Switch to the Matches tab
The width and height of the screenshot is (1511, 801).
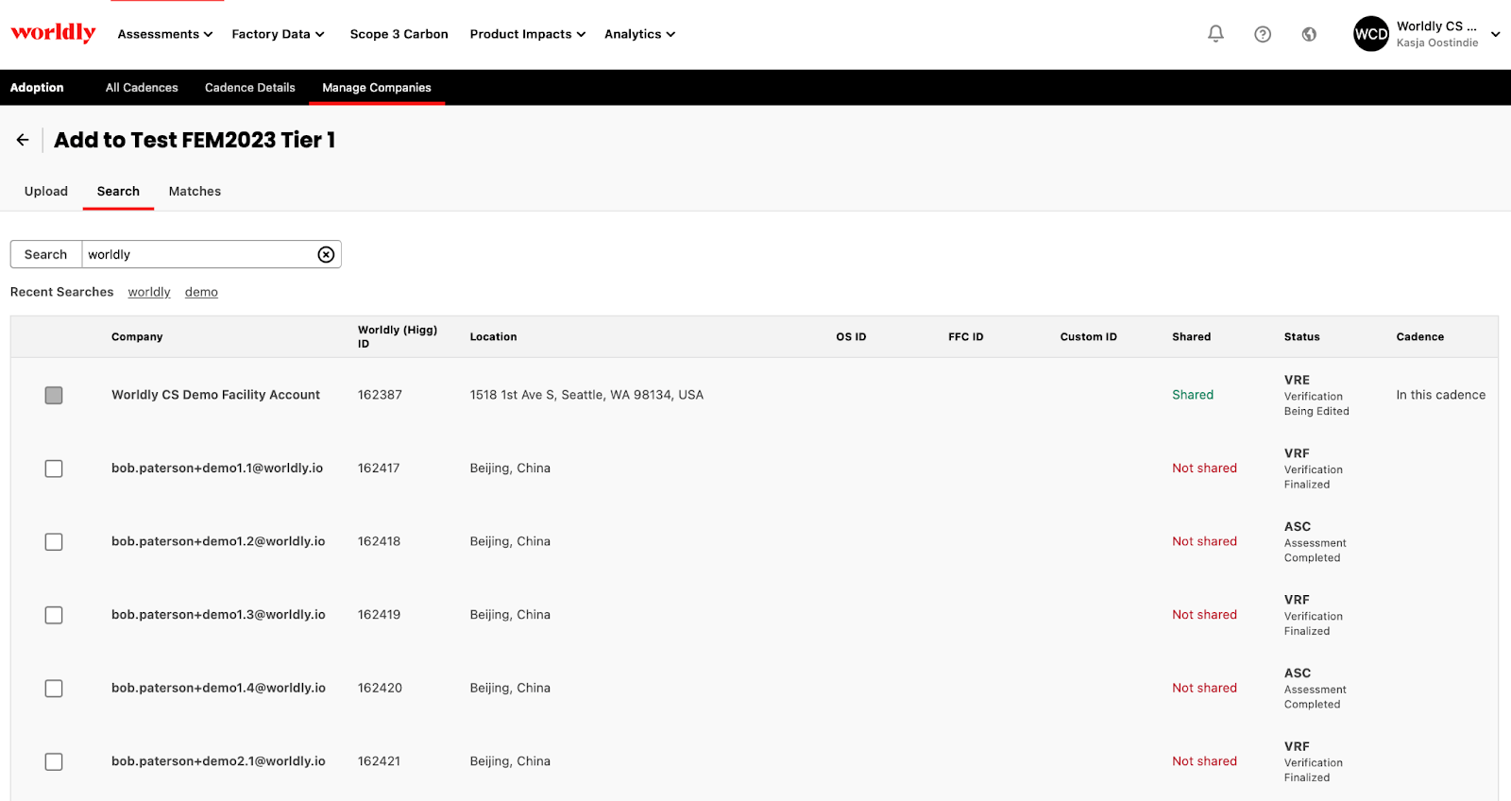click(195, 191)
